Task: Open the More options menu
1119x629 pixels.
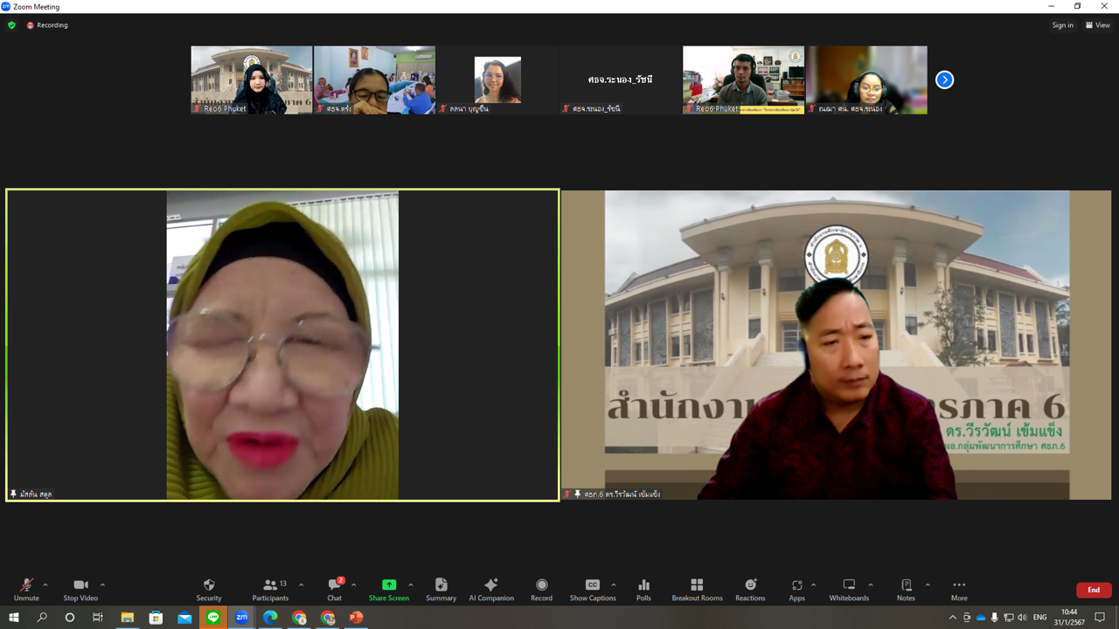Action: (959, 590)
